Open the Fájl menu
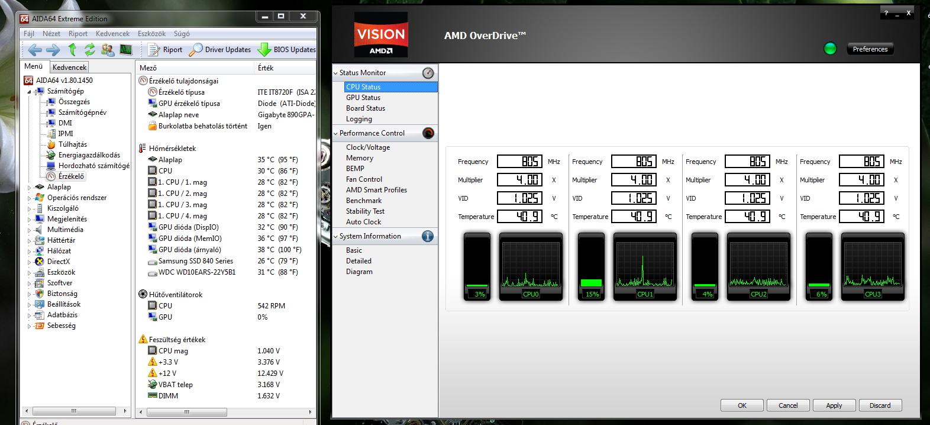The image size is (930, 425). click(x=28, y=34)
